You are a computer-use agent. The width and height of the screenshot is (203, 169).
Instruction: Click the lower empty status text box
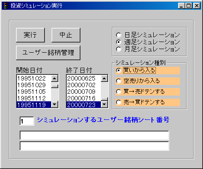pos(94,146)
